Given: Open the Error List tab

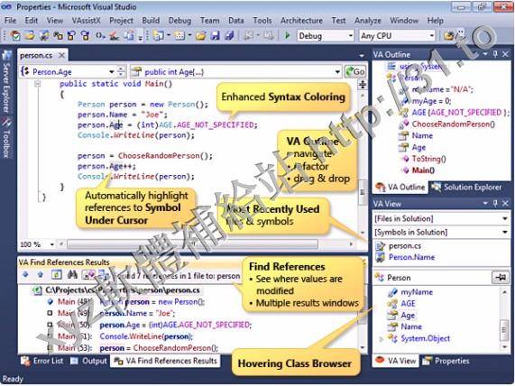Looking at the screenshot, I should click(x=42, y=361).
